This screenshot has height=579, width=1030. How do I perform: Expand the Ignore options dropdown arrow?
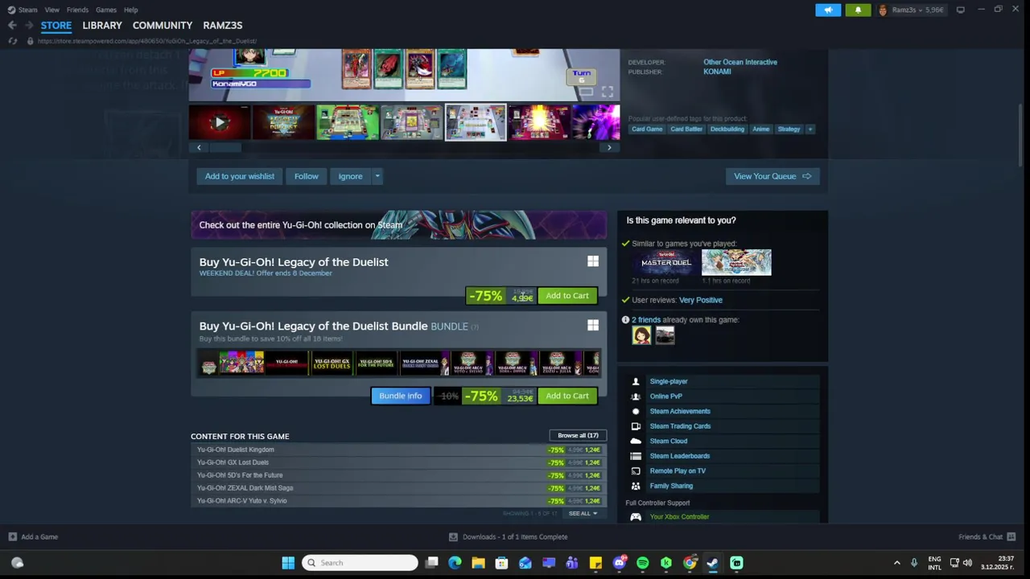pos(377,176)
